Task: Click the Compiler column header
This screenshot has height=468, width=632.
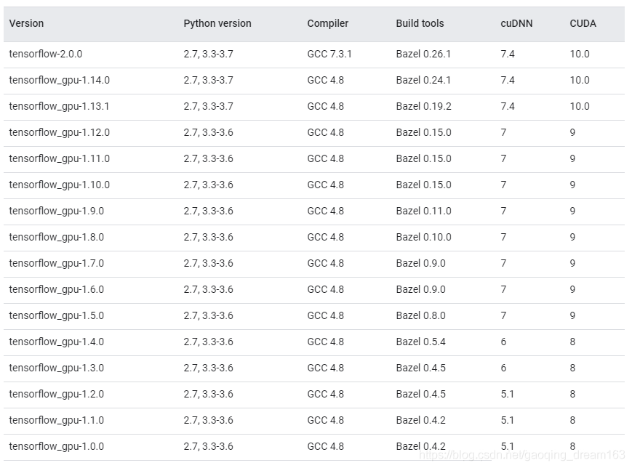Action: point(327,23)
